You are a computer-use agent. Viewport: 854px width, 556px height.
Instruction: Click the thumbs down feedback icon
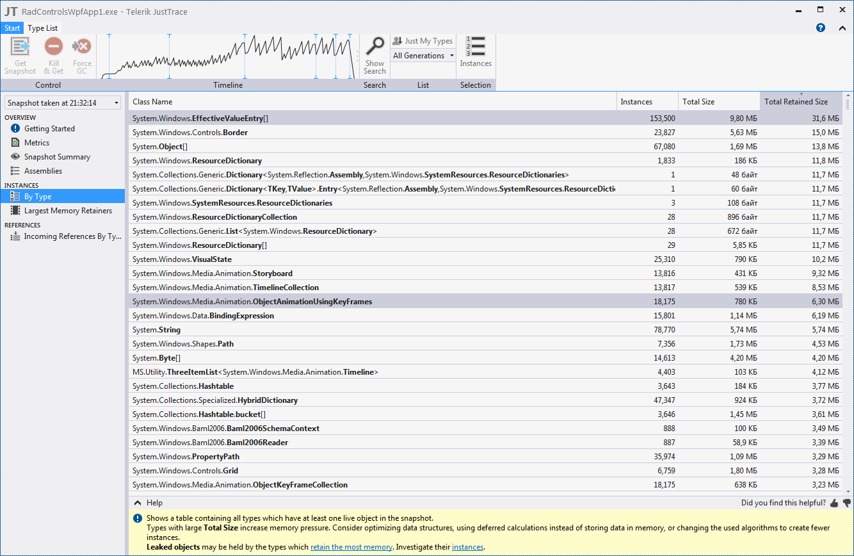[x=847, y=503]
